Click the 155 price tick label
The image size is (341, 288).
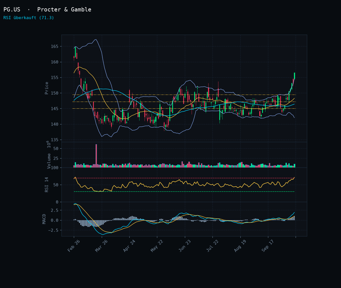point(54,78)
